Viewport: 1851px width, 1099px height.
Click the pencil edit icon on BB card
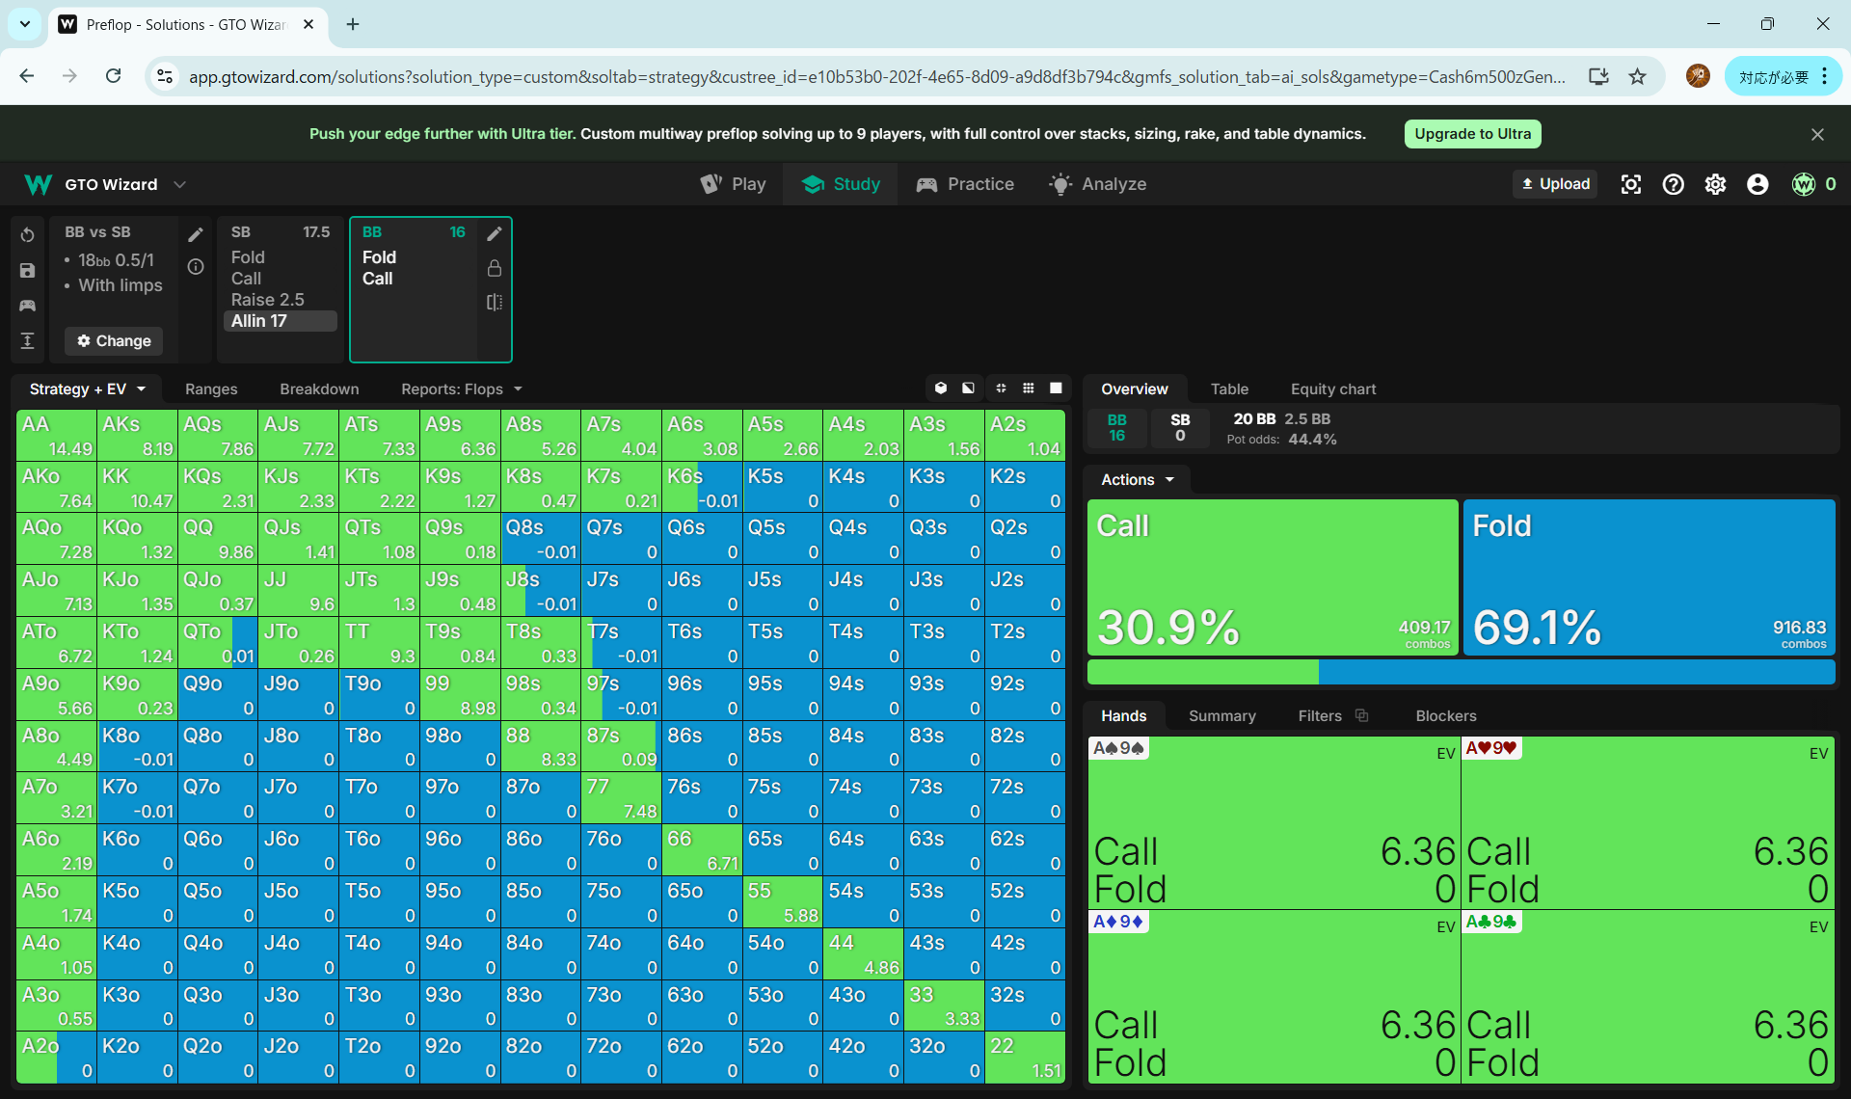(495, 233)
